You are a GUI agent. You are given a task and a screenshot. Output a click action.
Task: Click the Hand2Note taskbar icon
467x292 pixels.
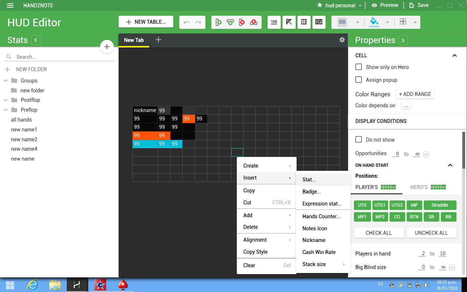[x=77, y=285]
